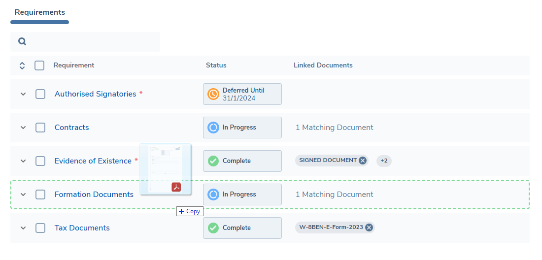Click the red PDF icon on dragged file

coord(176,187)
